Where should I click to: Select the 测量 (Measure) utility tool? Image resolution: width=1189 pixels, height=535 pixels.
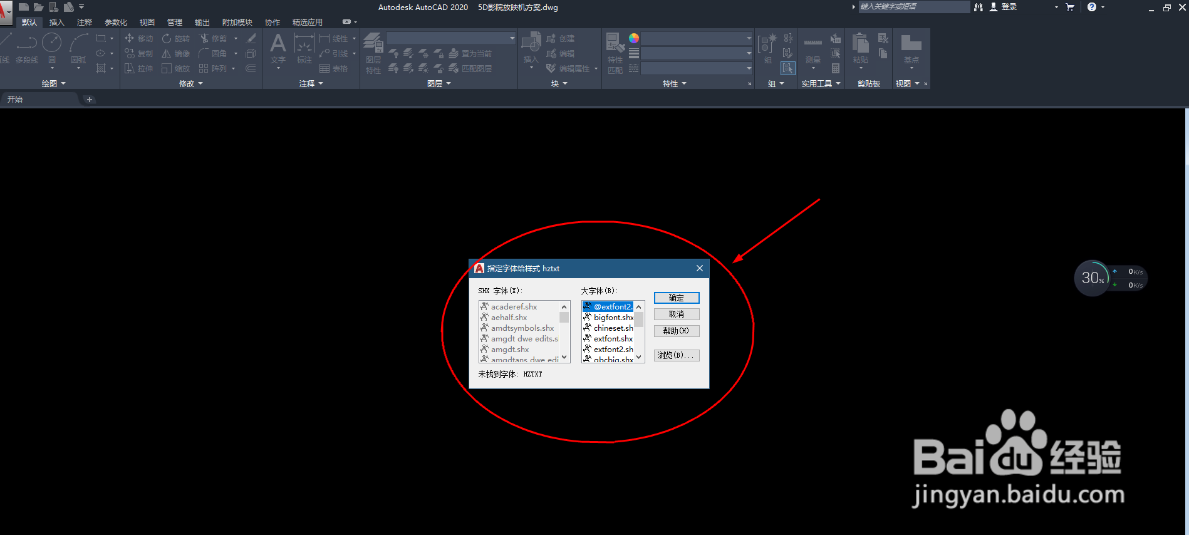click(x=813, y=51)
